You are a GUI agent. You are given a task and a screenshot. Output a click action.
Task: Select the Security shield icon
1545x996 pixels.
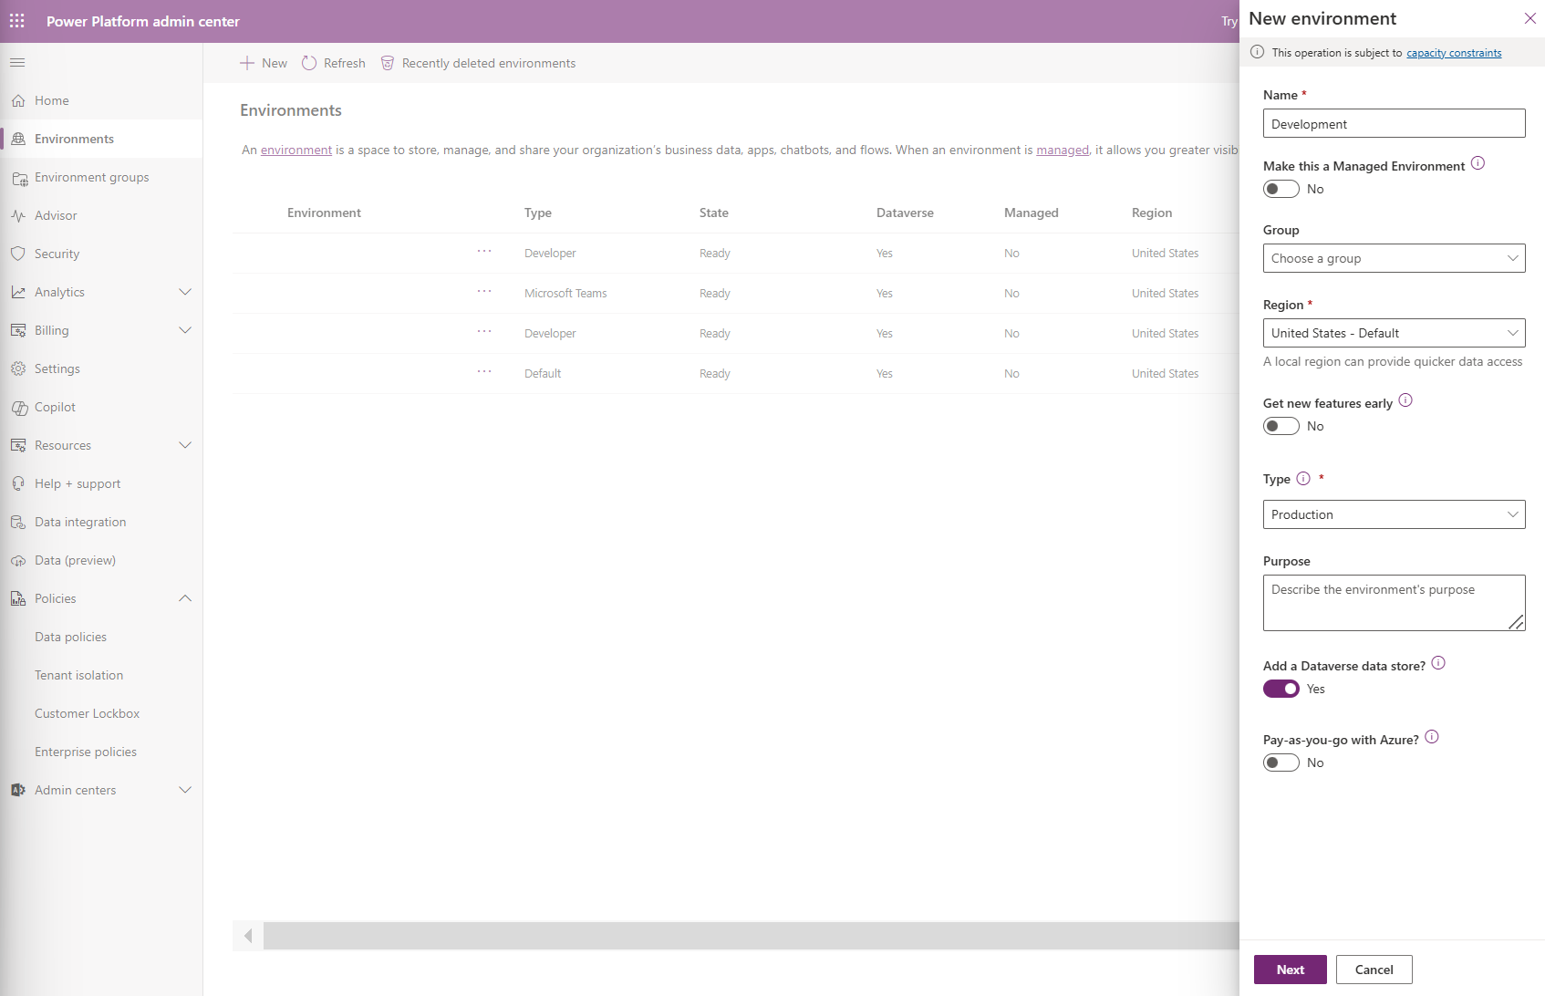(19, 254)
